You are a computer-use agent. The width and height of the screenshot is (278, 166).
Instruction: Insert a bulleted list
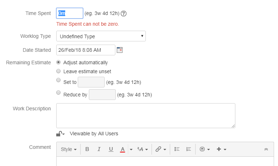[177, 149]
